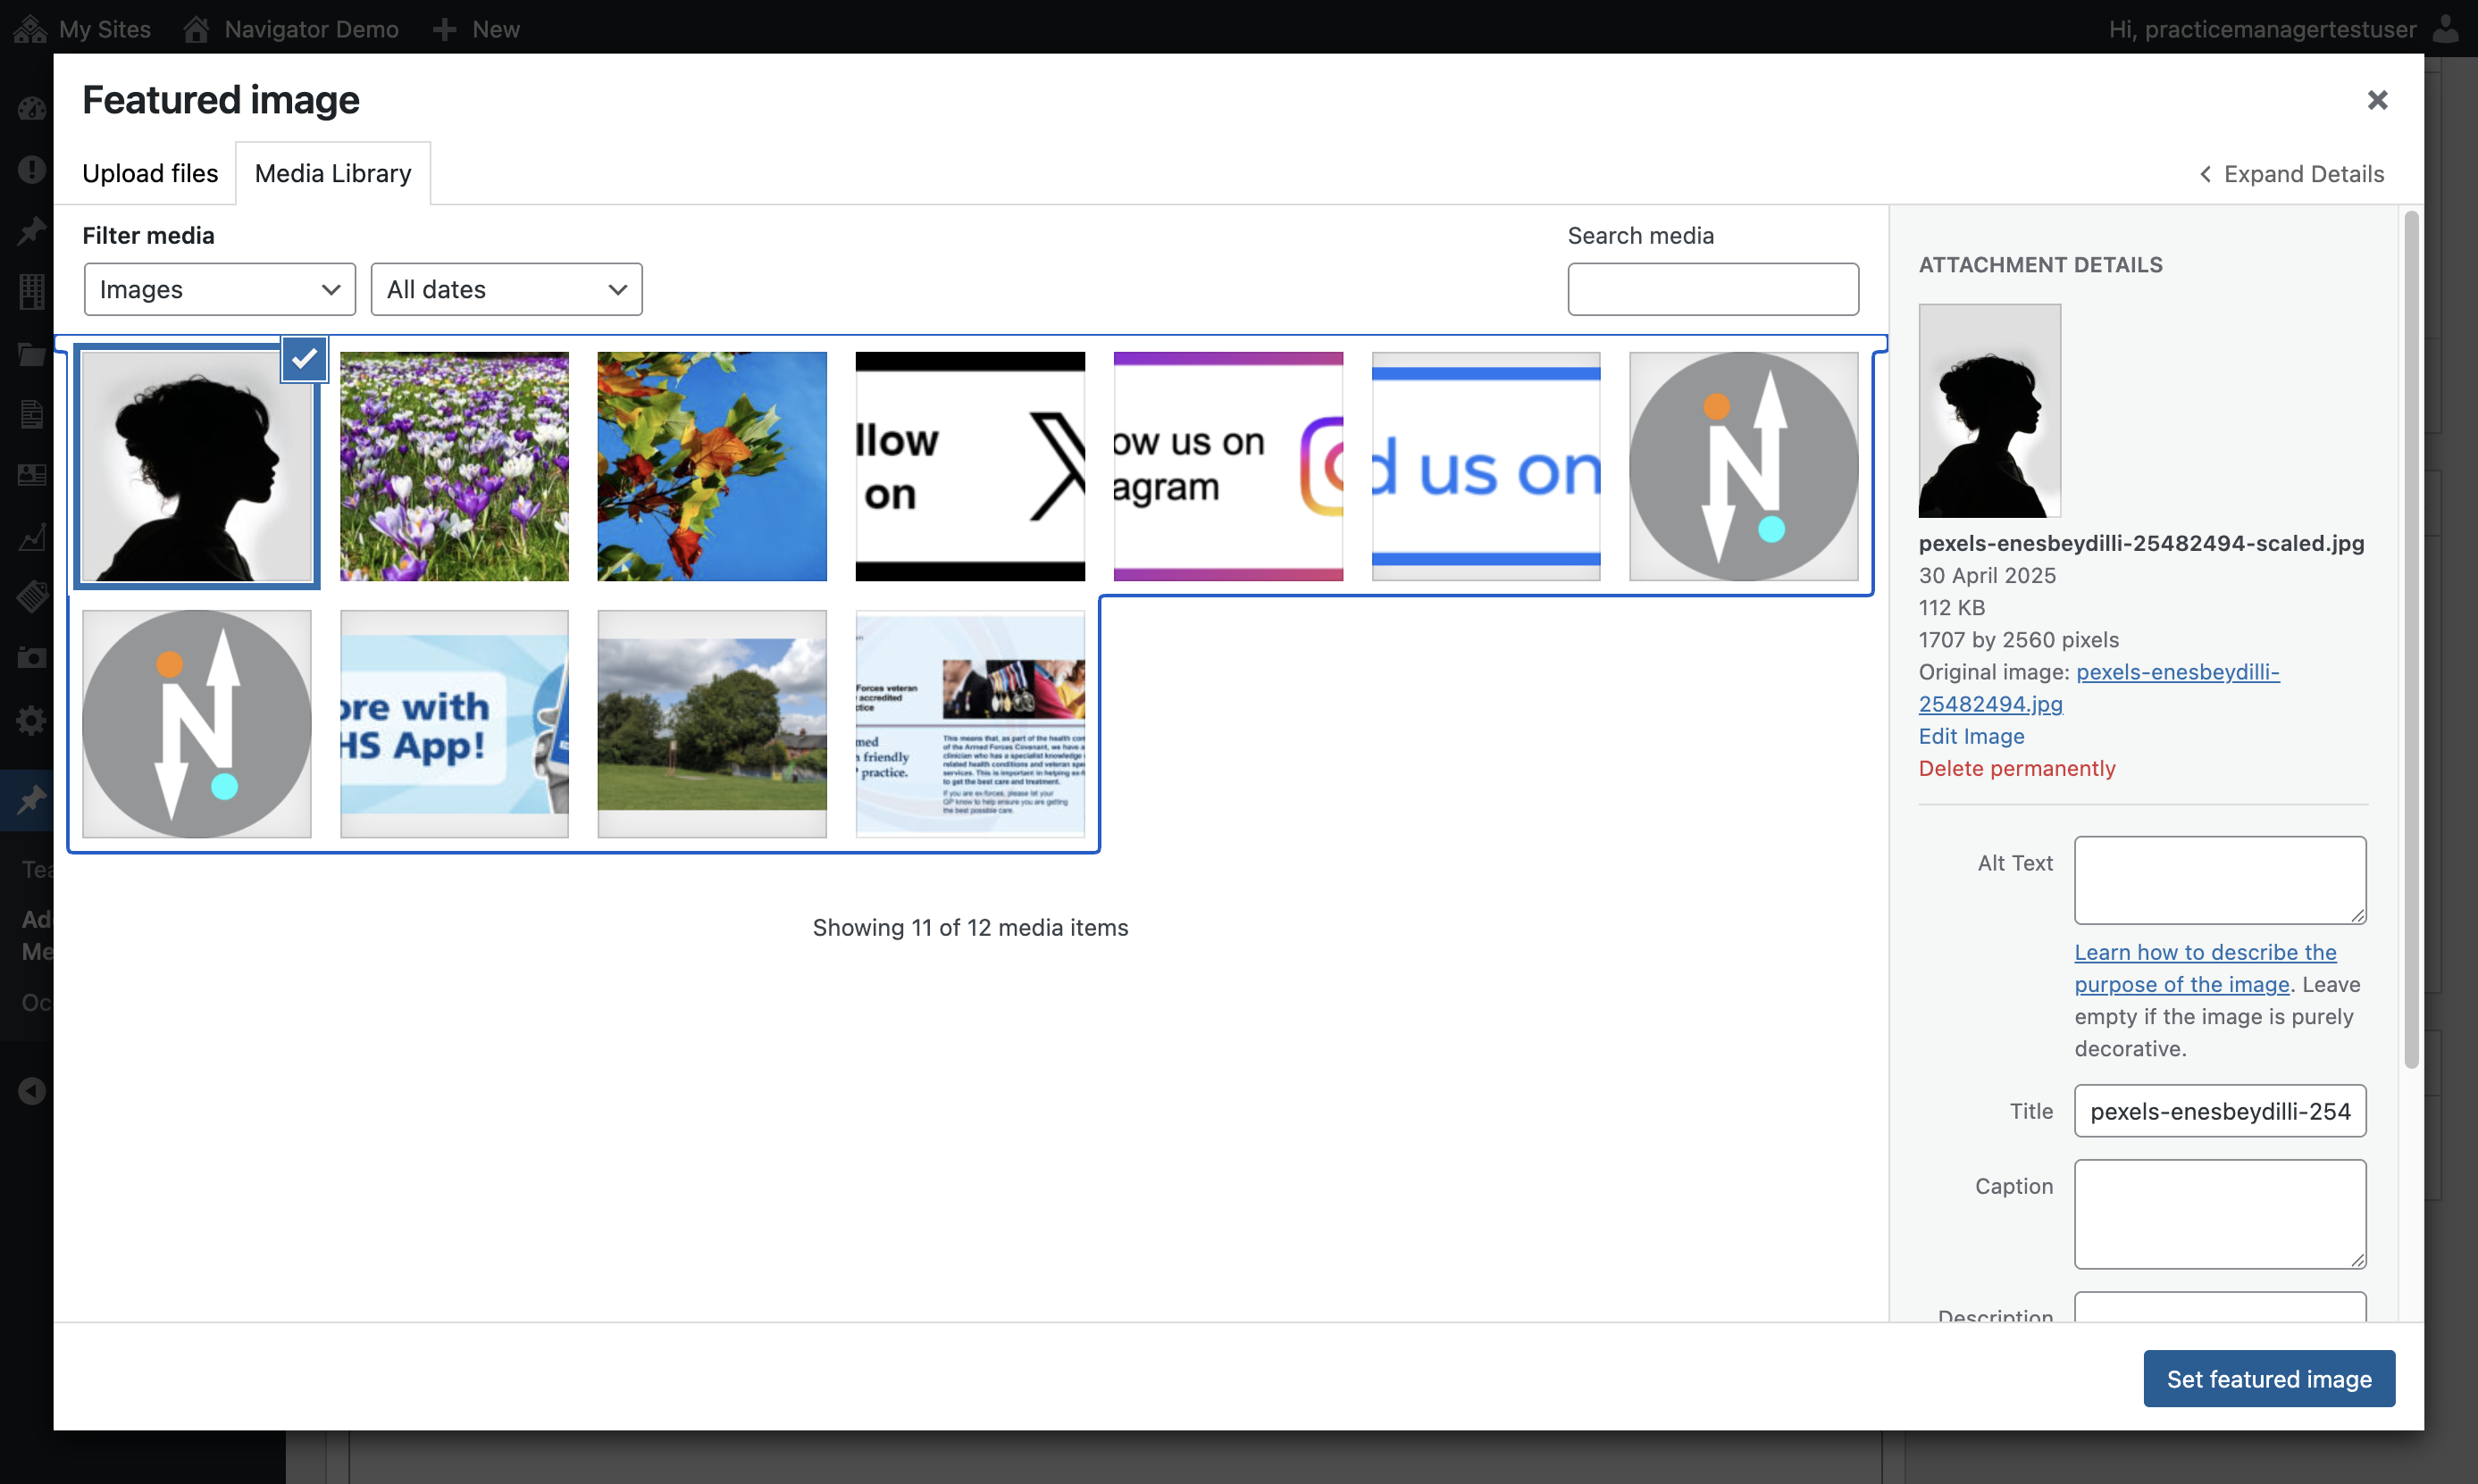Open the My Sites admin bar menu
Screen dimensions: 2478x1484
pyautogui.click(x=83, y=28)
